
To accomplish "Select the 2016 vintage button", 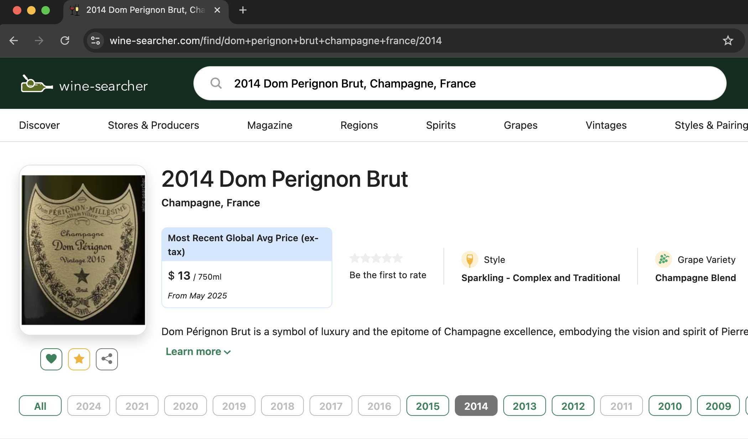I will (x=379, y=406).
